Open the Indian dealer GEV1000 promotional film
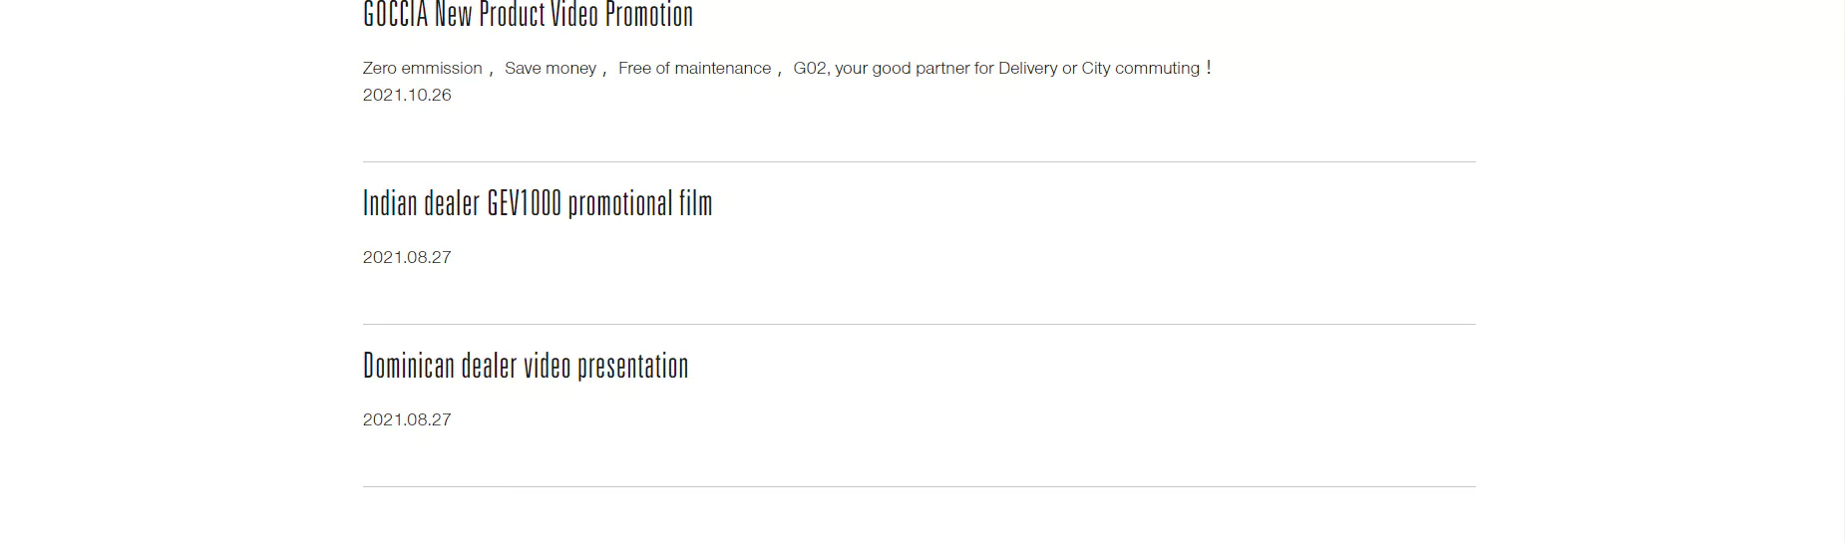 538,203
